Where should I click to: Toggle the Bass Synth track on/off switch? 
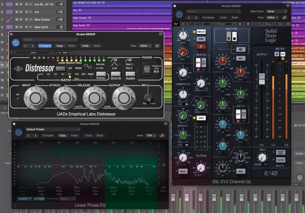coord(60,27)
